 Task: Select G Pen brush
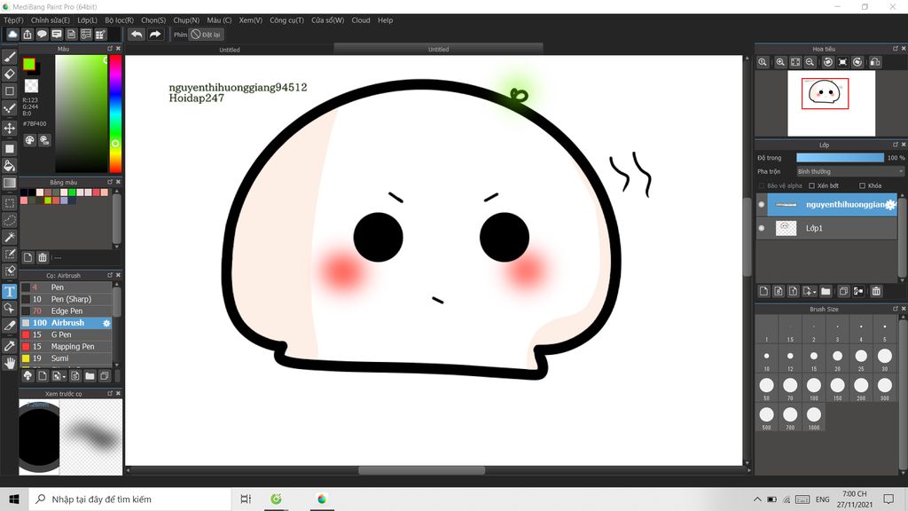click(67, 334)
